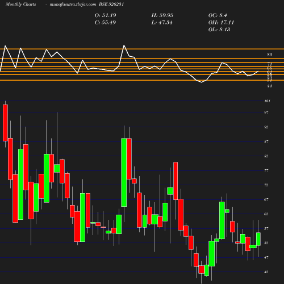Image resolution: width=284 pixels, height=284 pixels.
Task: Select the high value "H: 59.95"
Action: pos(162,15)
